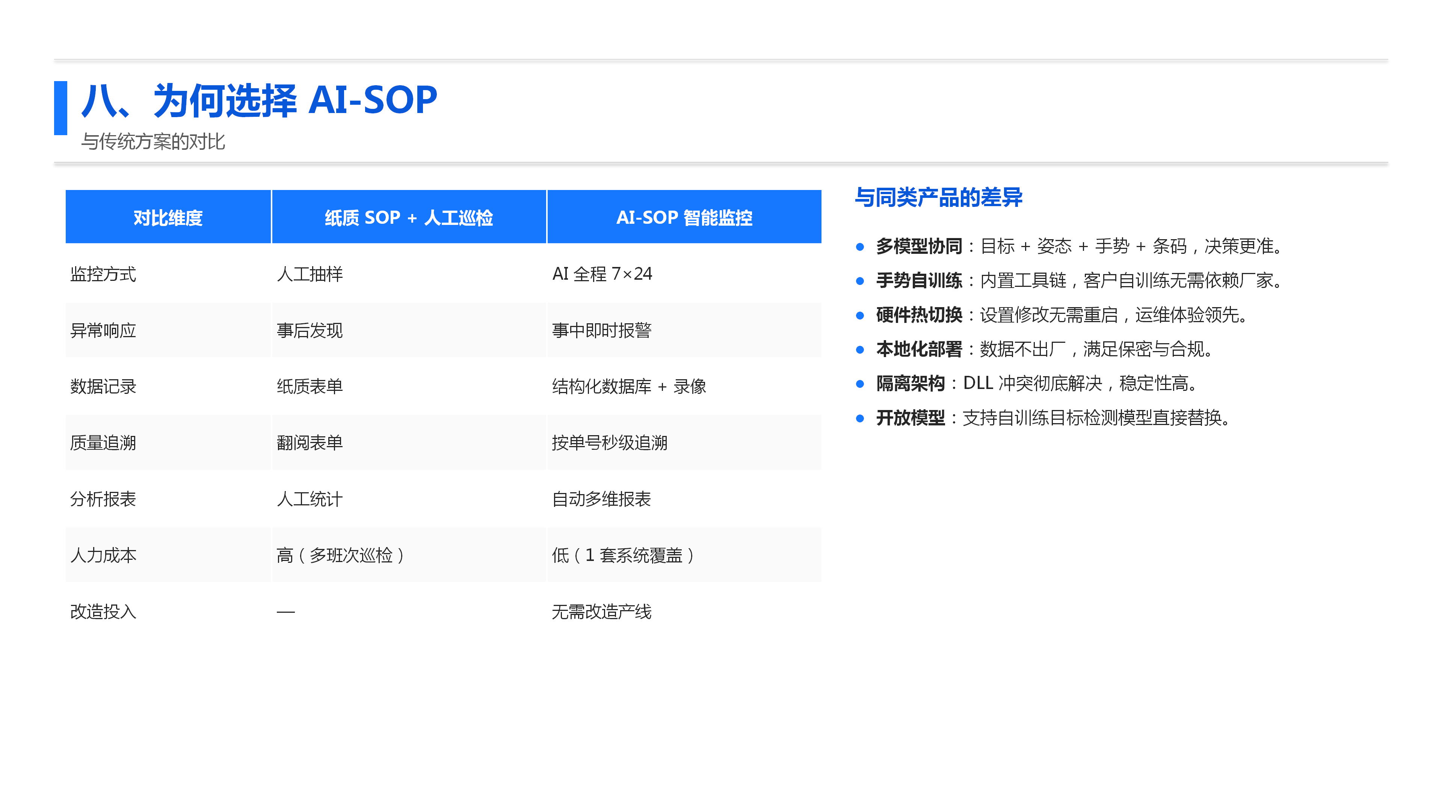The width and height of the screenshot is (1442, 811).
Task: Click the "开放模型" bullet text
Action: 1052,418
